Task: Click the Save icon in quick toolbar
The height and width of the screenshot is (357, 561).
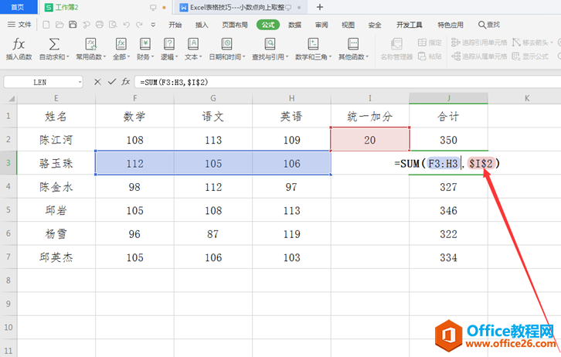Action: tap(73, 24)
